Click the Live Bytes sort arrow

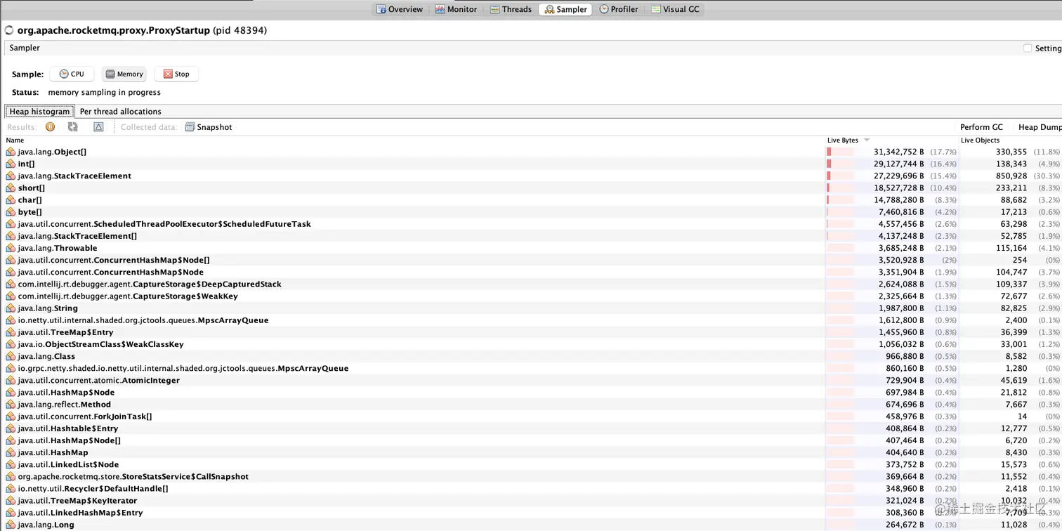[867, 140]
